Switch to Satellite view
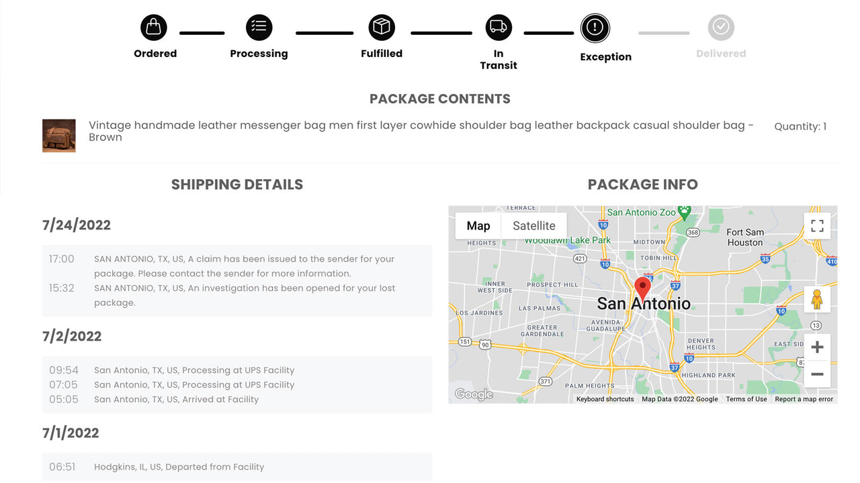Screen dimensions: 860x483 [x=533, y=225]
